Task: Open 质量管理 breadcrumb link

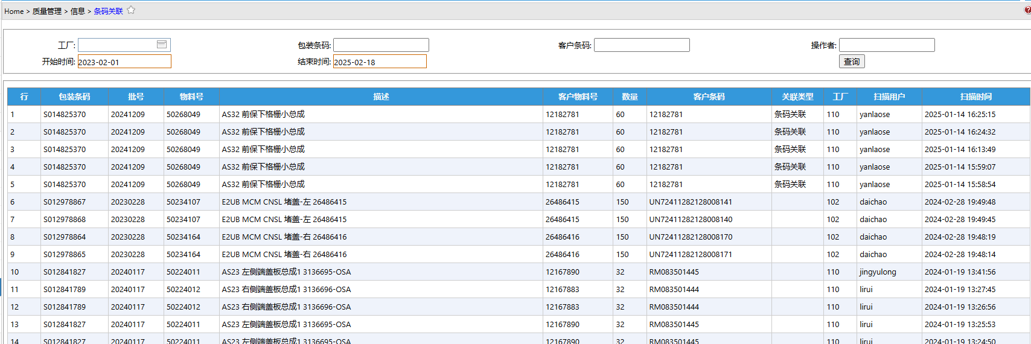Action: (x=47, y=11)
